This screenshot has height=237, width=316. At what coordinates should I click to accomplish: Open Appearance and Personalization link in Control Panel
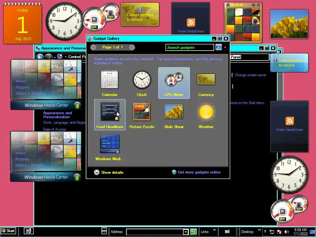pos(57,115)
